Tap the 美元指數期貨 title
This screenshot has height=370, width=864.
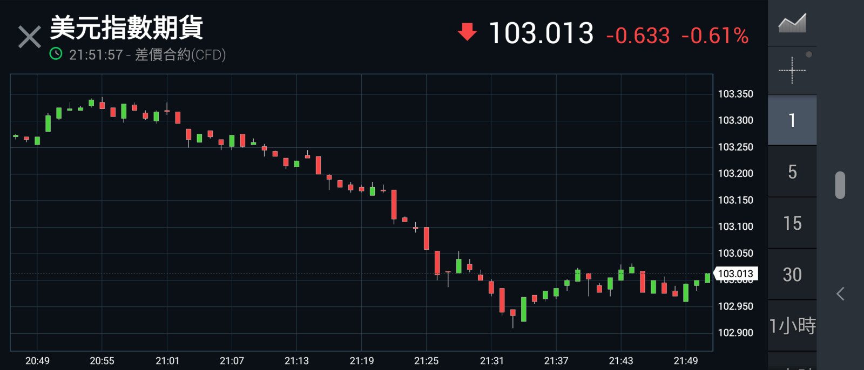tap(126, 28)
